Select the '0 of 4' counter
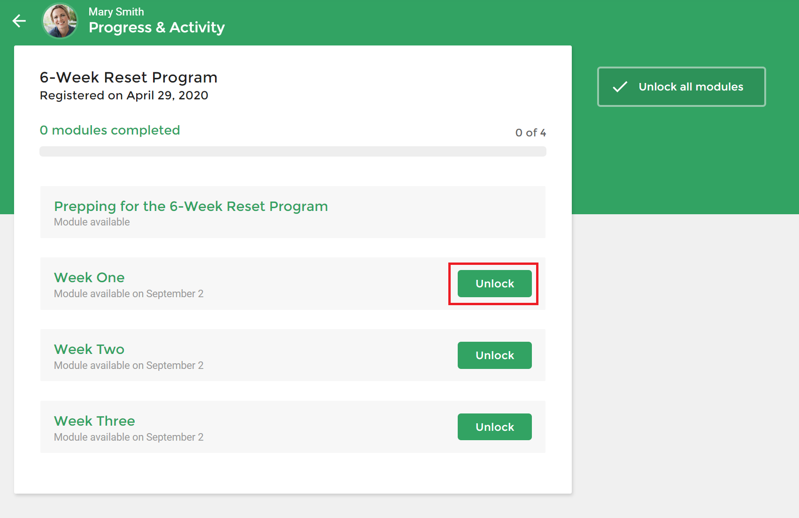This screenshot has width=799, height=518. [x=530, y=133]
